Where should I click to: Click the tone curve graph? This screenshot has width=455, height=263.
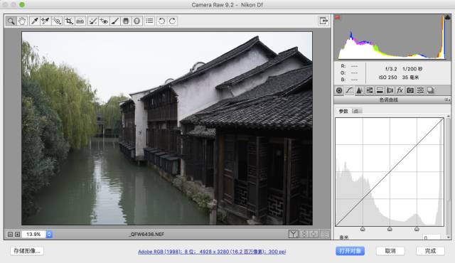[x=390, y=172]
